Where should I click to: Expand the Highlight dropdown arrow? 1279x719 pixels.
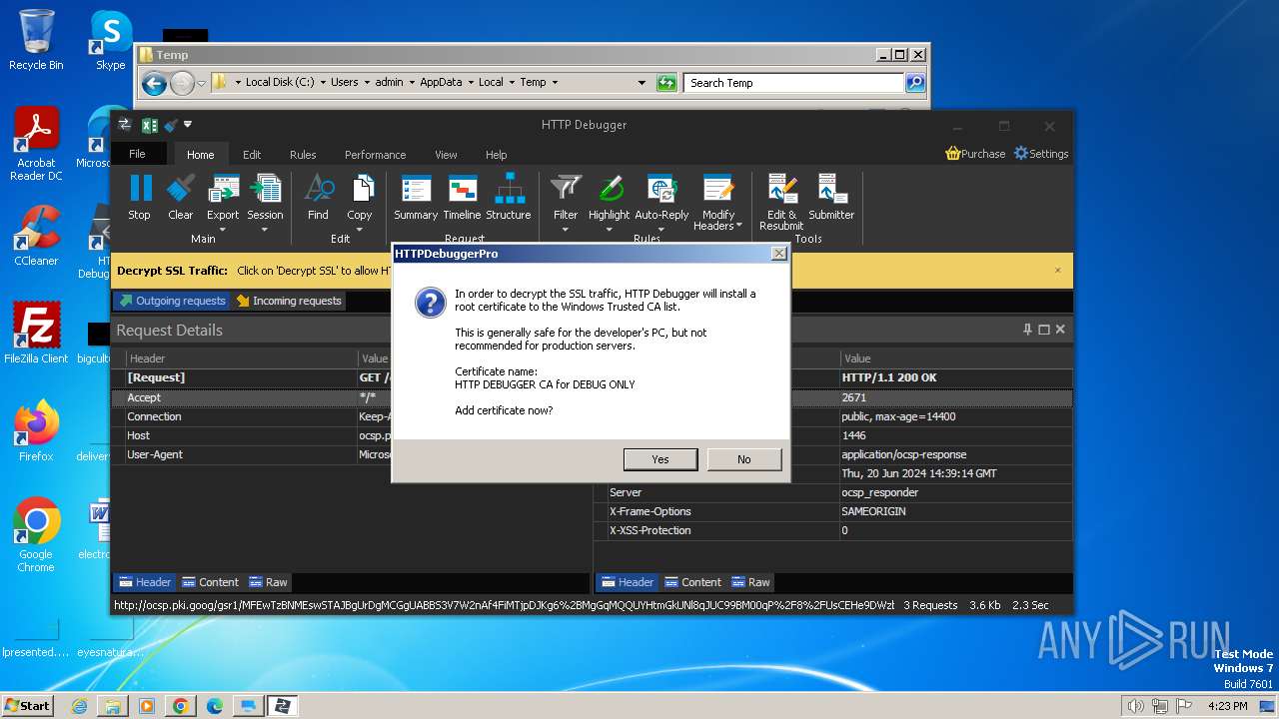pos(610,230)
